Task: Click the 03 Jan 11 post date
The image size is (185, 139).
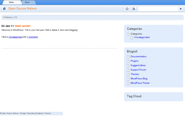Action: (x=8, y=26)
